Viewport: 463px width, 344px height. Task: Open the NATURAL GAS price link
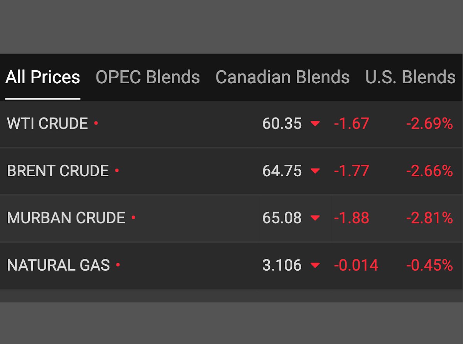pyautogui.click(x=58, y=265)
